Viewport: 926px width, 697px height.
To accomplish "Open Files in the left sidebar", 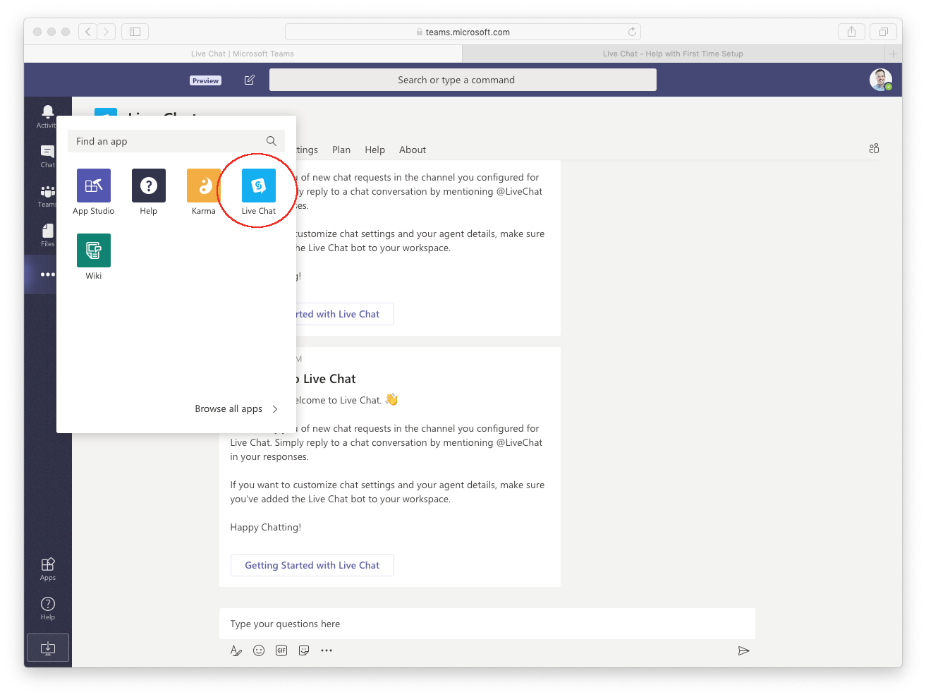I will point(47,235).
